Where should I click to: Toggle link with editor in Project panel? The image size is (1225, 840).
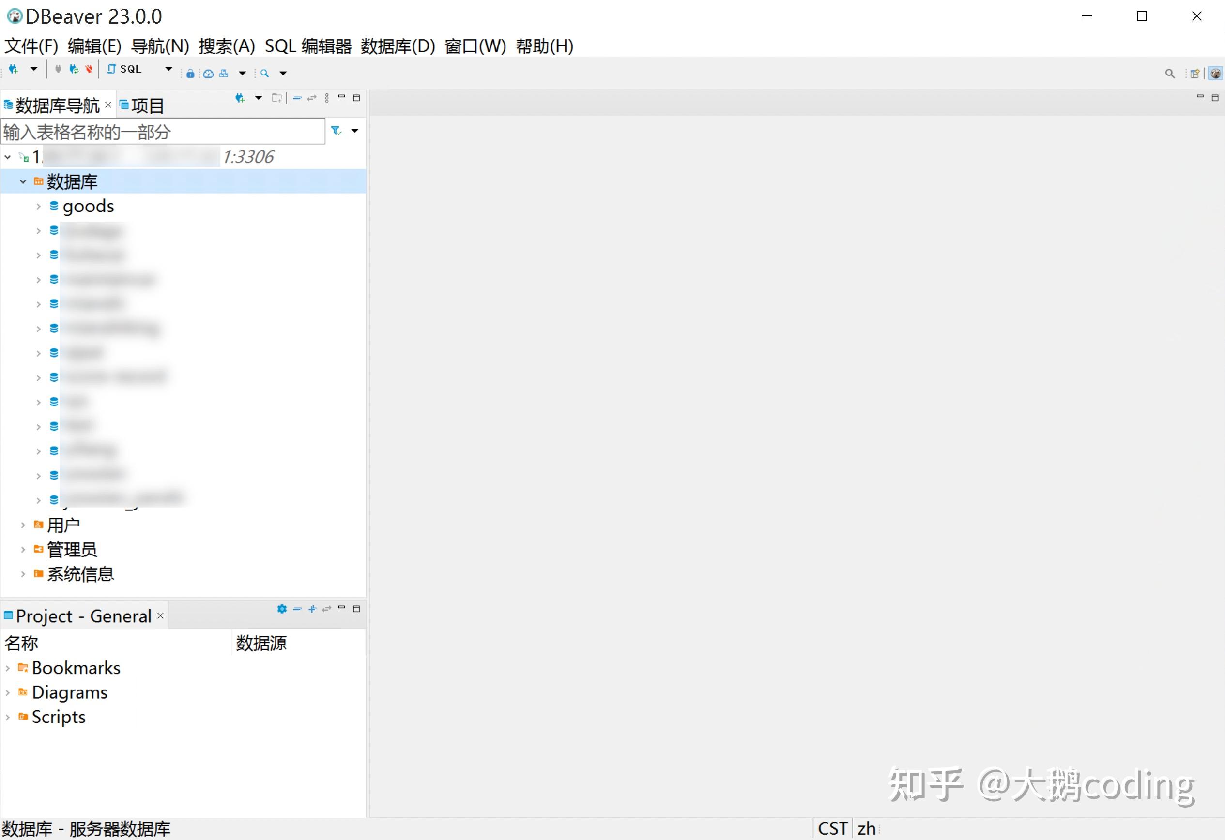327,609
